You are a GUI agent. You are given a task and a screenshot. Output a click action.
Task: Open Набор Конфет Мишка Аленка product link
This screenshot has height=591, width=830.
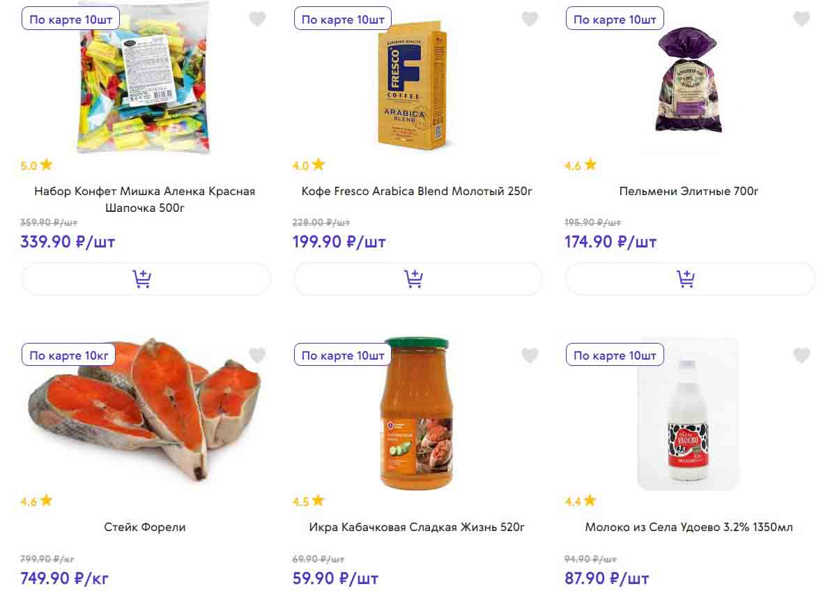point(145,199)
